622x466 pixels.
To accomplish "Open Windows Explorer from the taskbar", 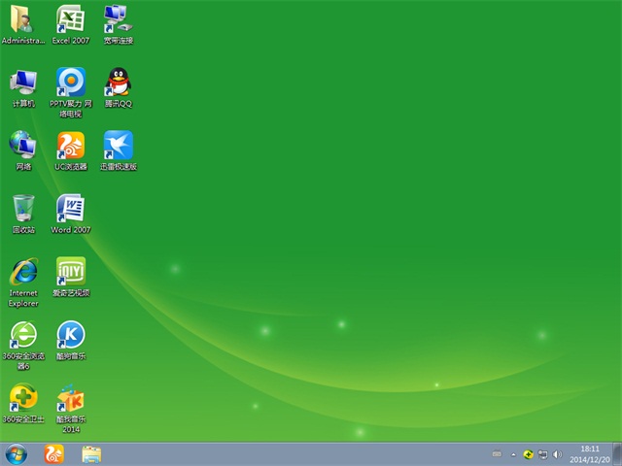I will point(91,453).
